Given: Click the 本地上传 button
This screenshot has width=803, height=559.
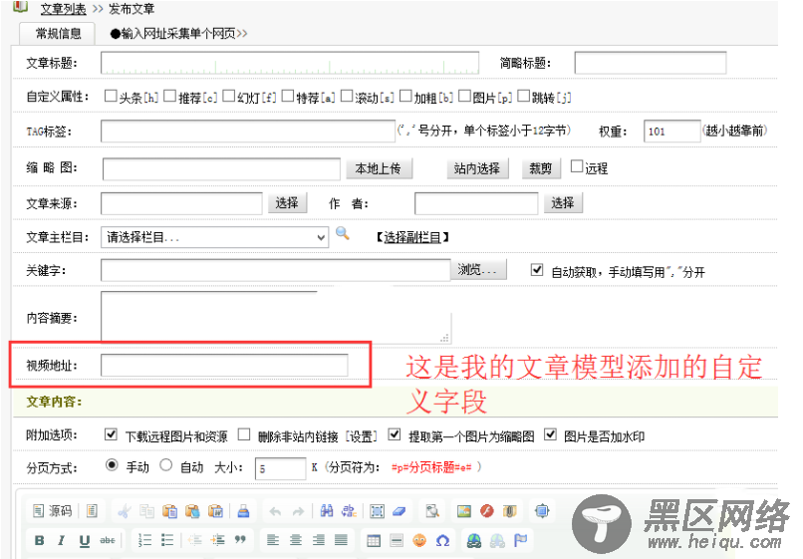Looking at the screenshot, I should tap(378, 168).
